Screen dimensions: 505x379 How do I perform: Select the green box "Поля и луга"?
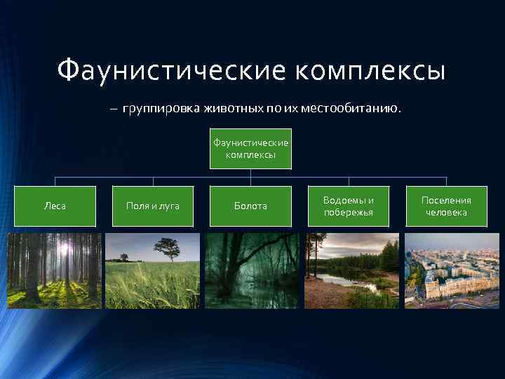pos(153,206)
